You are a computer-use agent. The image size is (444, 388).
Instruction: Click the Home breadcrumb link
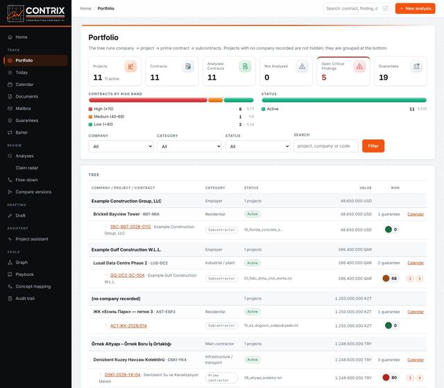85,8
